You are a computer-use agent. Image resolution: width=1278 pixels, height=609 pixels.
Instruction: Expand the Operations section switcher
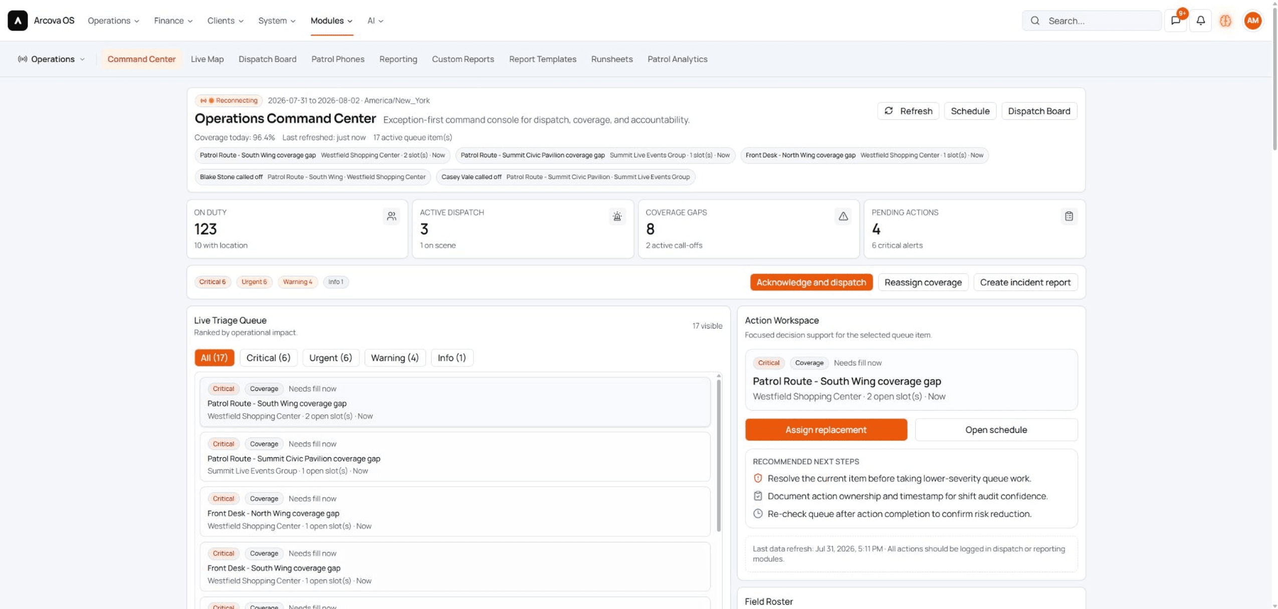[x=51, y=59]
